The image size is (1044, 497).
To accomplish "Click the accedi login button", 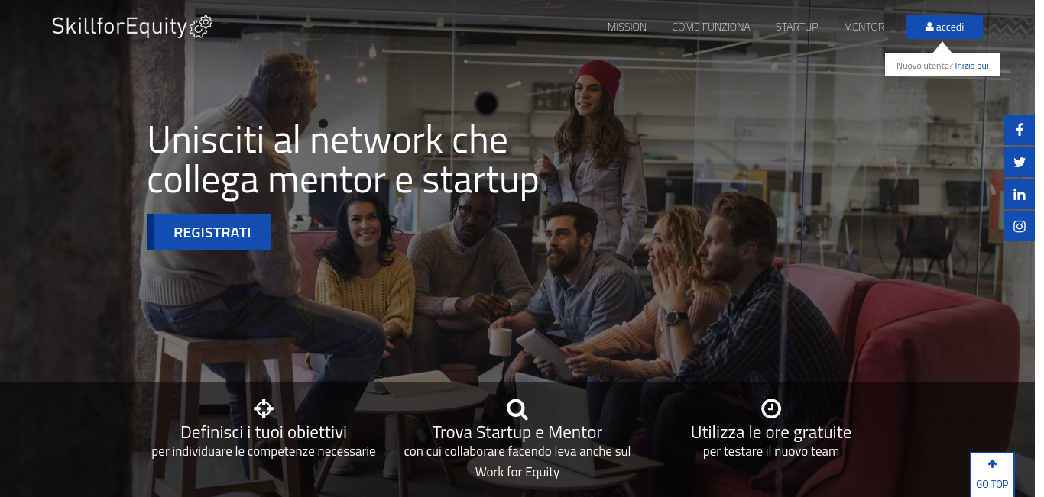I will pos(945,27).
